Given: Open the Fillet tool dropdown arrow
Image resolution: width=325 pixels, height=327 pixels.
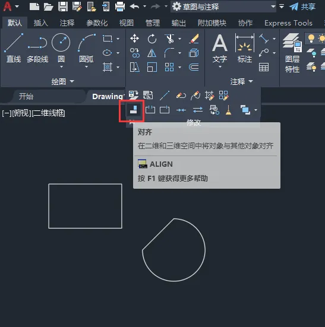Looking at the screenshot, I should point(179,53).
